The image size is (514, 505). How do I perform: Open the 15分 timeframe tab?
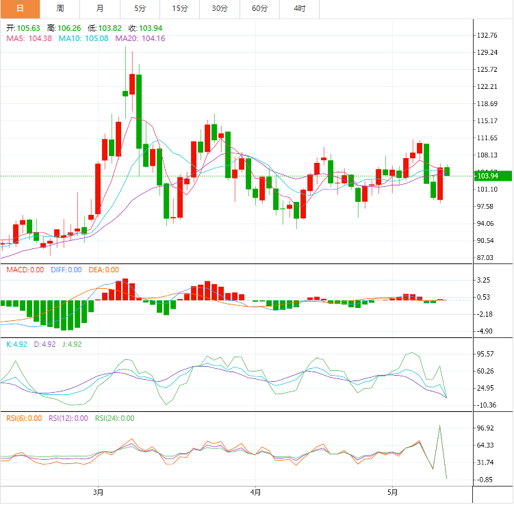tap(180, 9)
